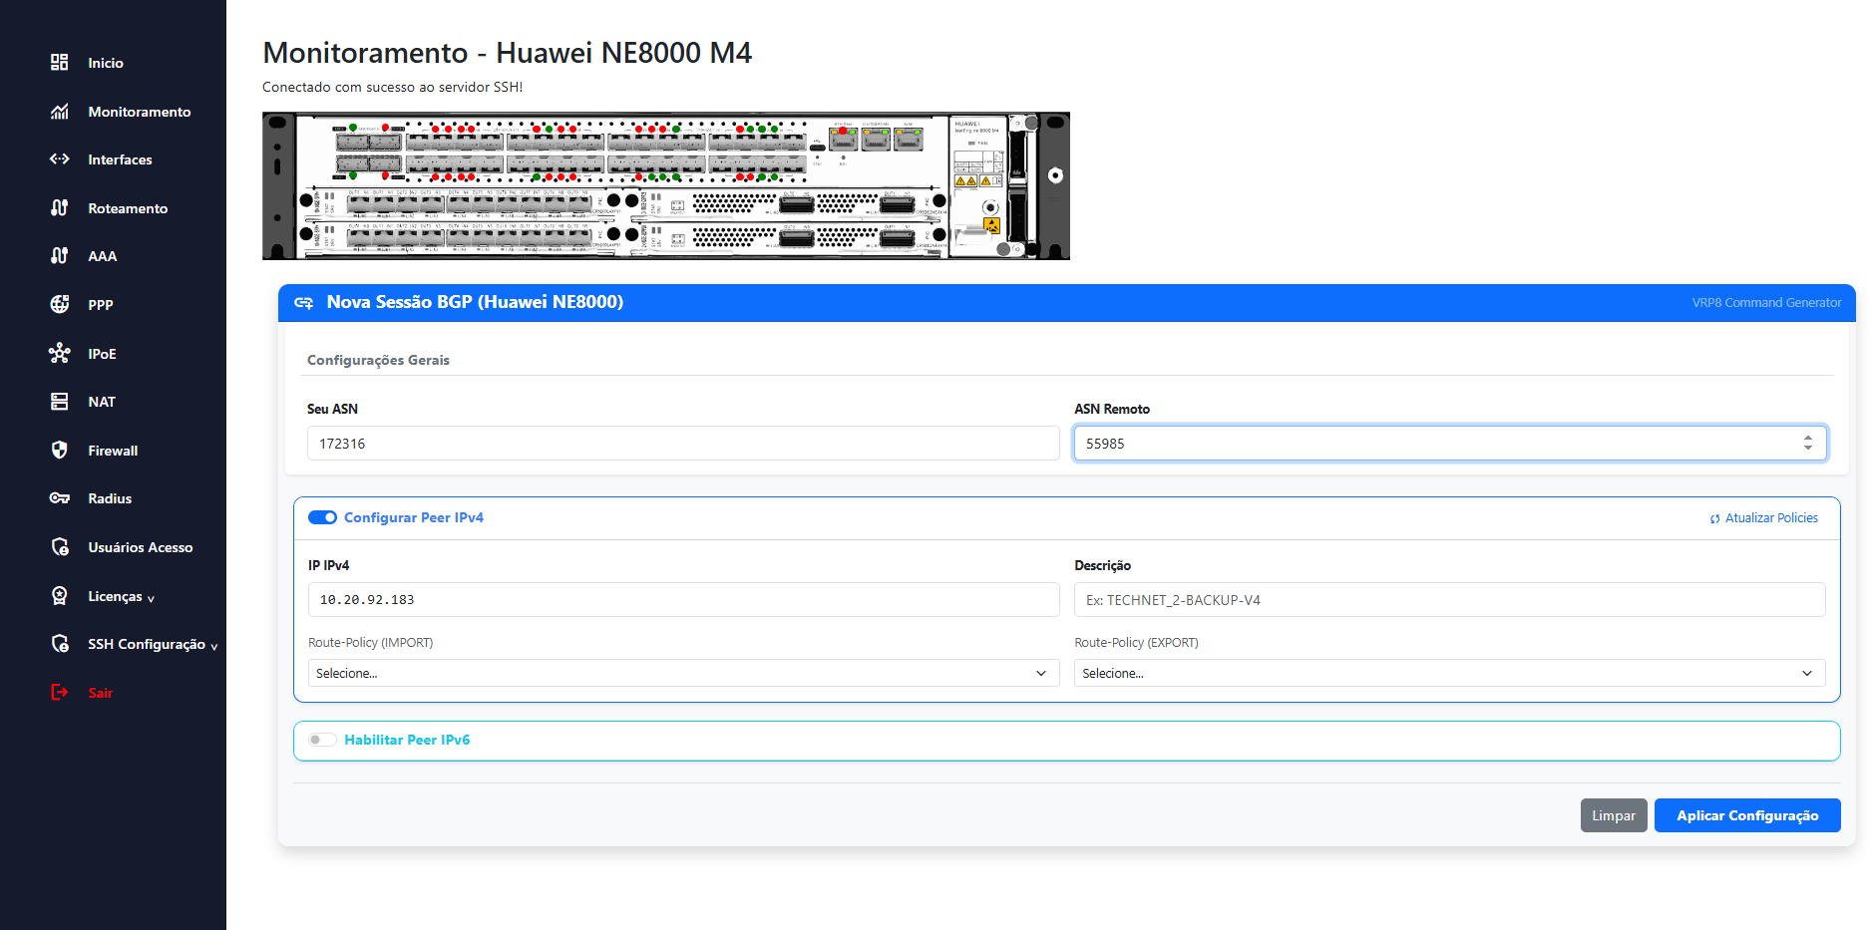
Task: Click the Monitoramento chart icon
Action: tap(60, 112)
